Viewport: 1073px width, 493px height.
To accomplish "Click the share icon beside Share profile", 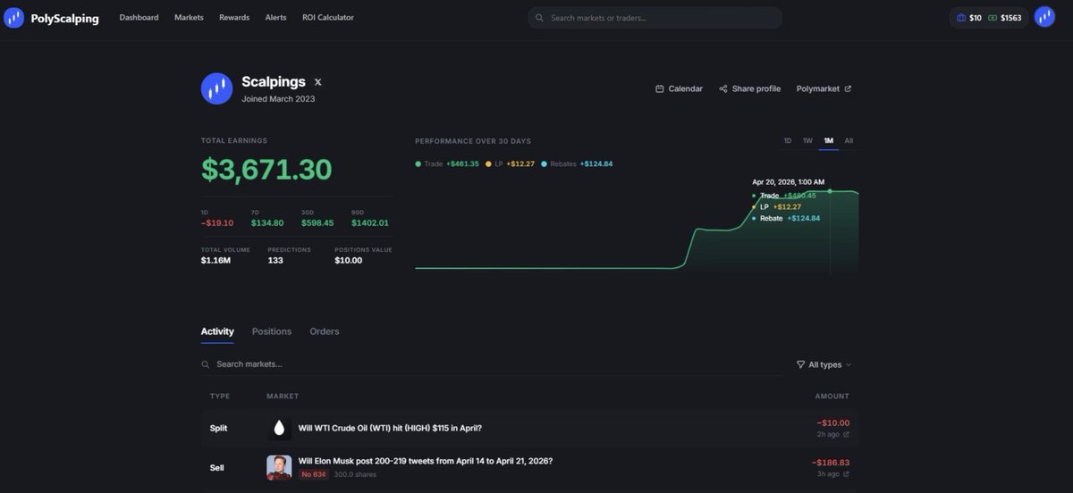I will click(722, 88).
